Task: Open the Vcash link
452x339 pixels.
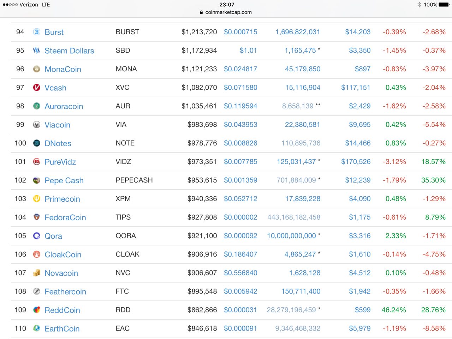Action: click(x=55, y=88)
